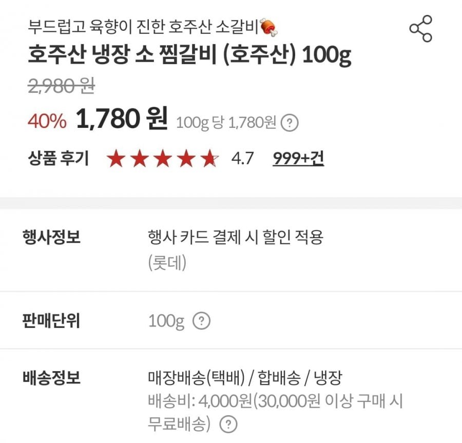The width and height of the screenshot is (462, 443).
Task: Tap the 1,780 원 sale price
Action: click(122, 120)
